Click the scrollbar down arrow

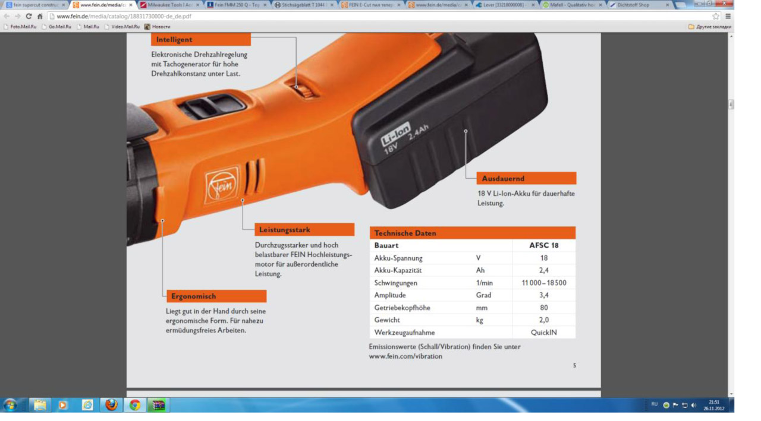point(731,394)
